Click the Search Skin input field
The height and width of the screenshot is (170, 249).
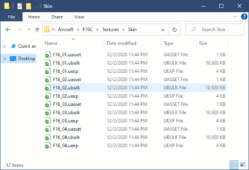click(x=215, y=29)
